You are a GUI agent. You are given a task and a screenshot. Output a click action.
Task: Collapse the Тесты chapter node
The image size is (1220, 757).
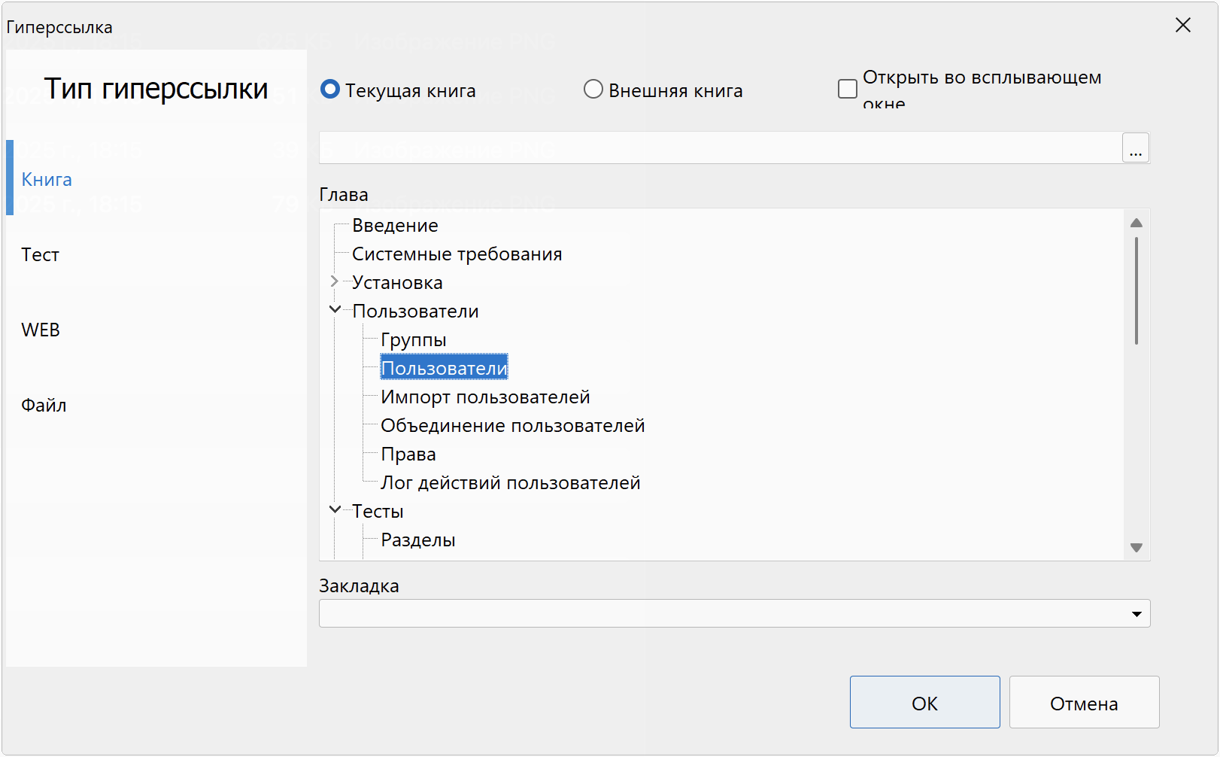coord(335,510)
